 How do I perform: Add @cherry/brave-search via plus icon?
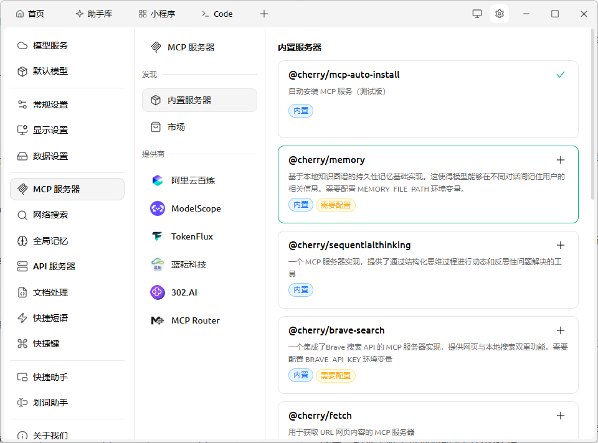click(x=561, y=330)
